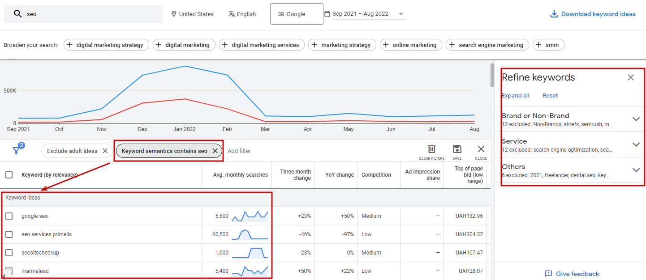Open the seositecheckup trend sparkline
Image resolution: width=646 pixels, height=280 pixels.
click(250, 253)
